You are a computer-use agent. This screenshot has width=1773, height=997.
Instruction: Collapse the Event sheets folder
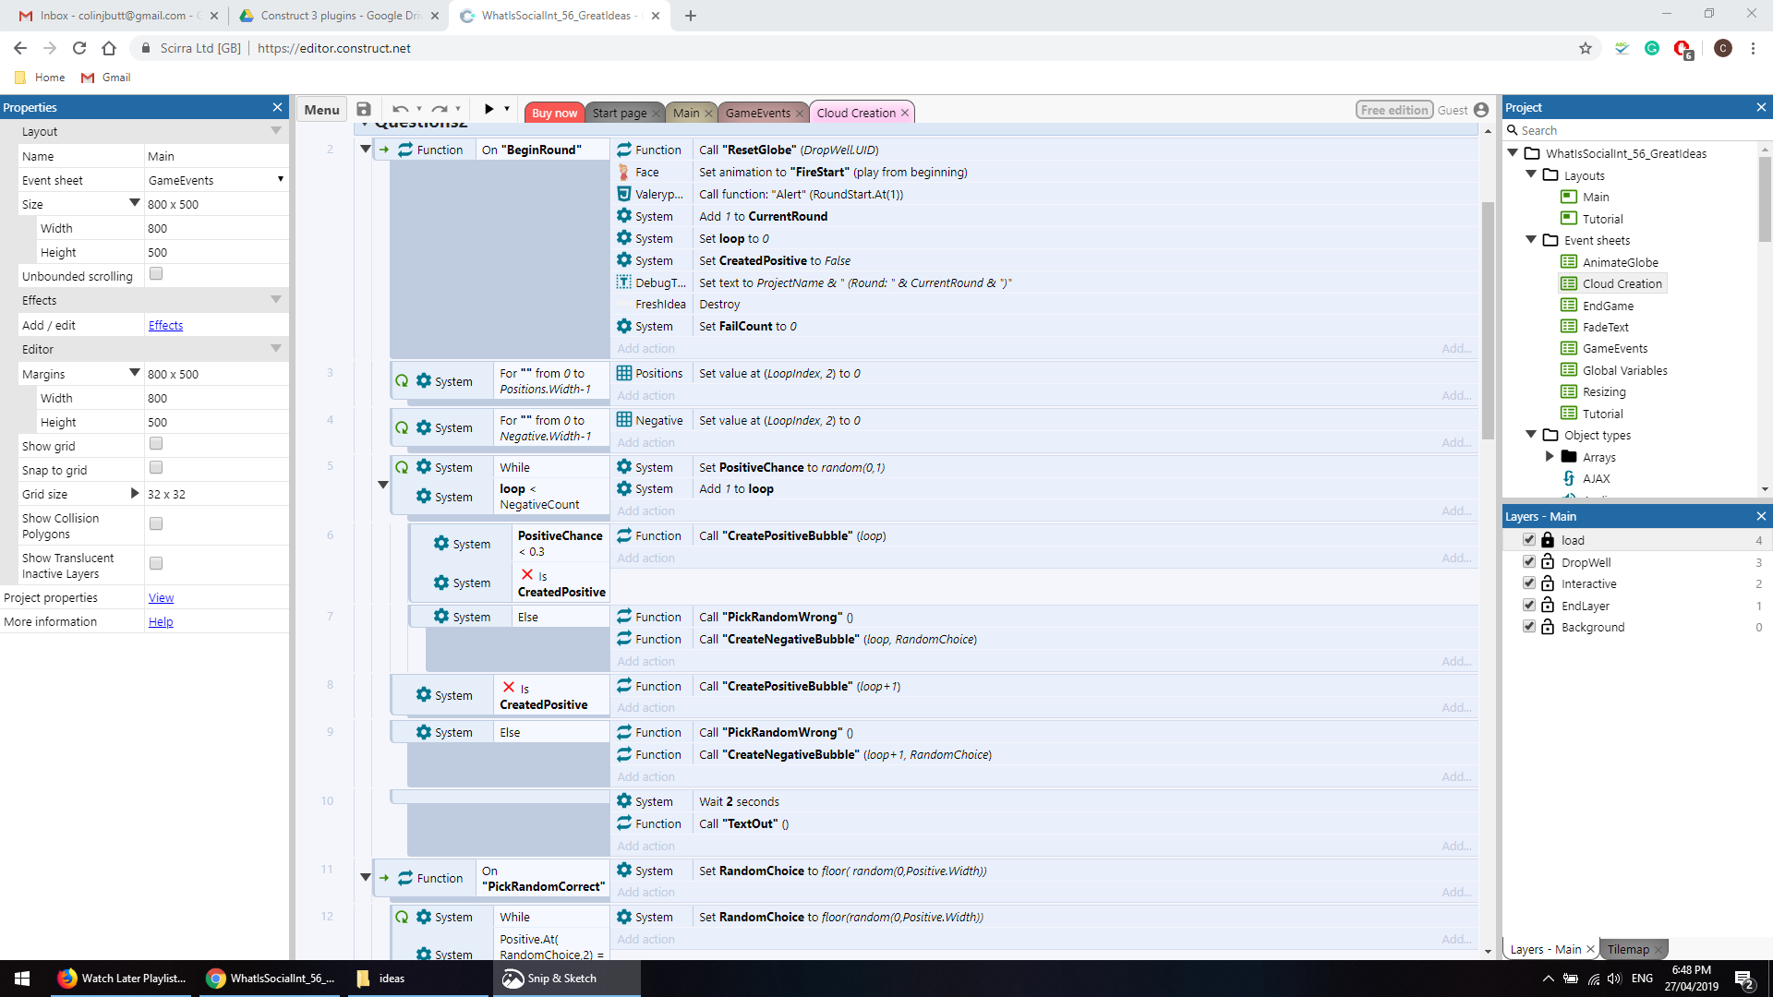coord(1531,239)
